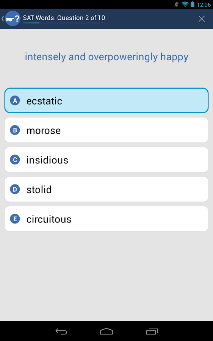Image resolution: width=213 pixels, height=341 pixels.
Task: Tap the Android back navigation button
Action: click(61, 332)
